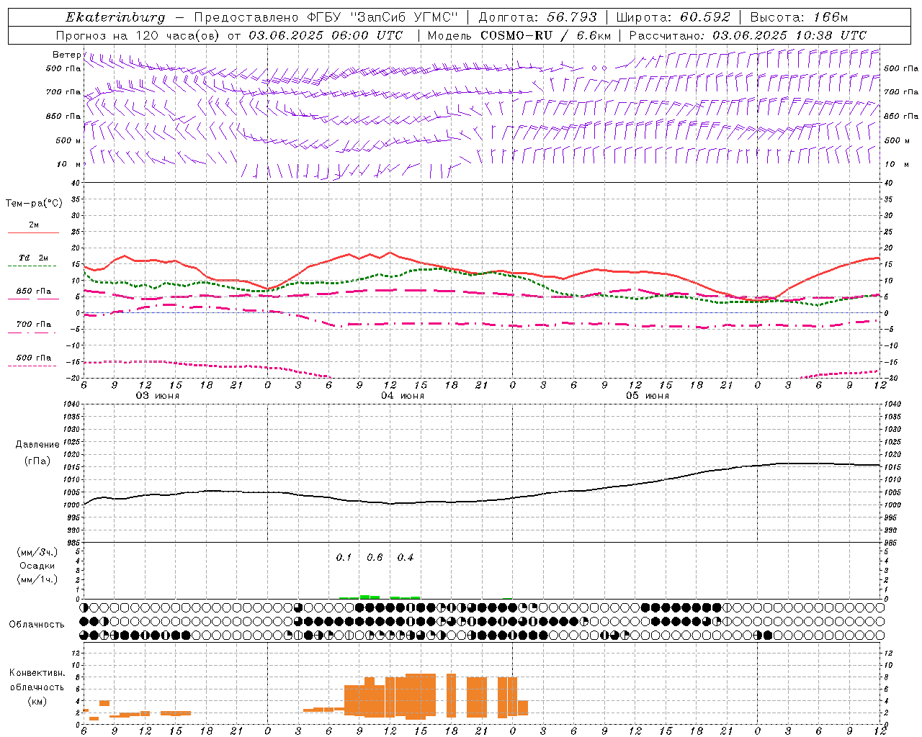Viewport: 922px width, 737px height.
Task: Click the 'Ветер' wind panel label
Action: coord(66,55)
